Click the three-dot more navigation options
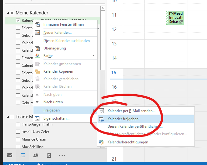This screenshot has width=207, height=165. [62, 155]
